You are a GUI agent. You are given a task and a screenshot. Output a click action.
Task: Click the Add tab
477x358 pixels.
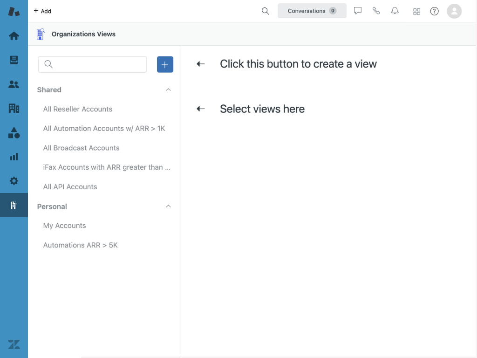(42, 11)
